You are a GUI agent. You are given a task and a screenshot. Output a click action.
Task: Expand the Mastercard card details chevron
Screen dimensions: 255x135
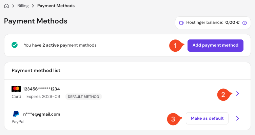[x=237, y=94]
